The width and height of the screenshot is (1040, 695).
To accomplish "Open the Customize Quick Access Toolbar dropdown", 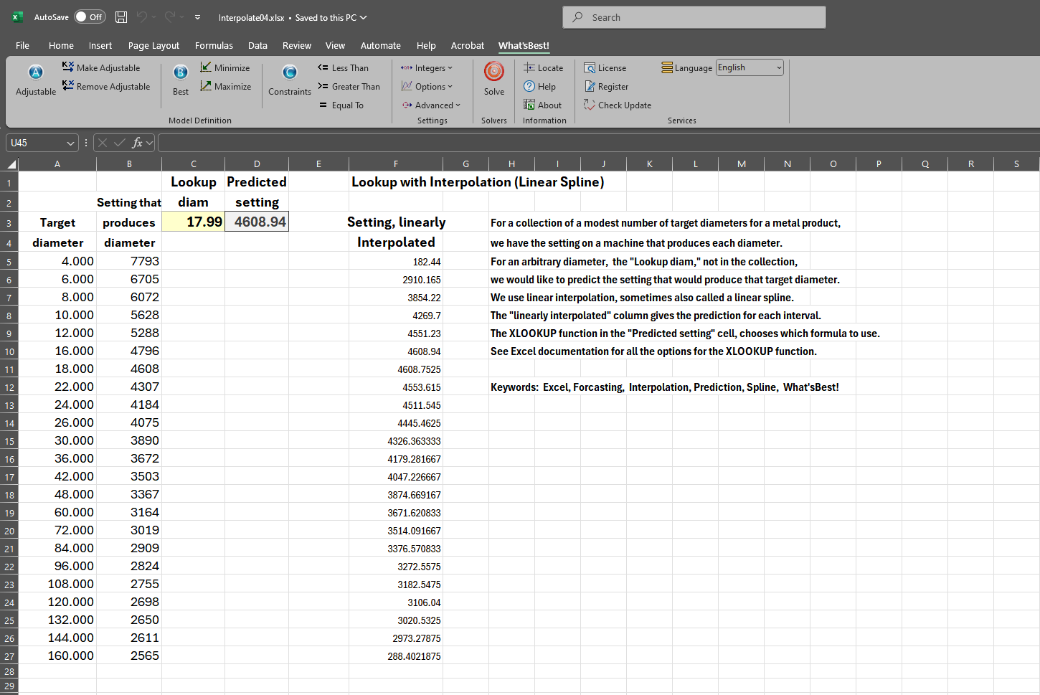I will 197,17.
